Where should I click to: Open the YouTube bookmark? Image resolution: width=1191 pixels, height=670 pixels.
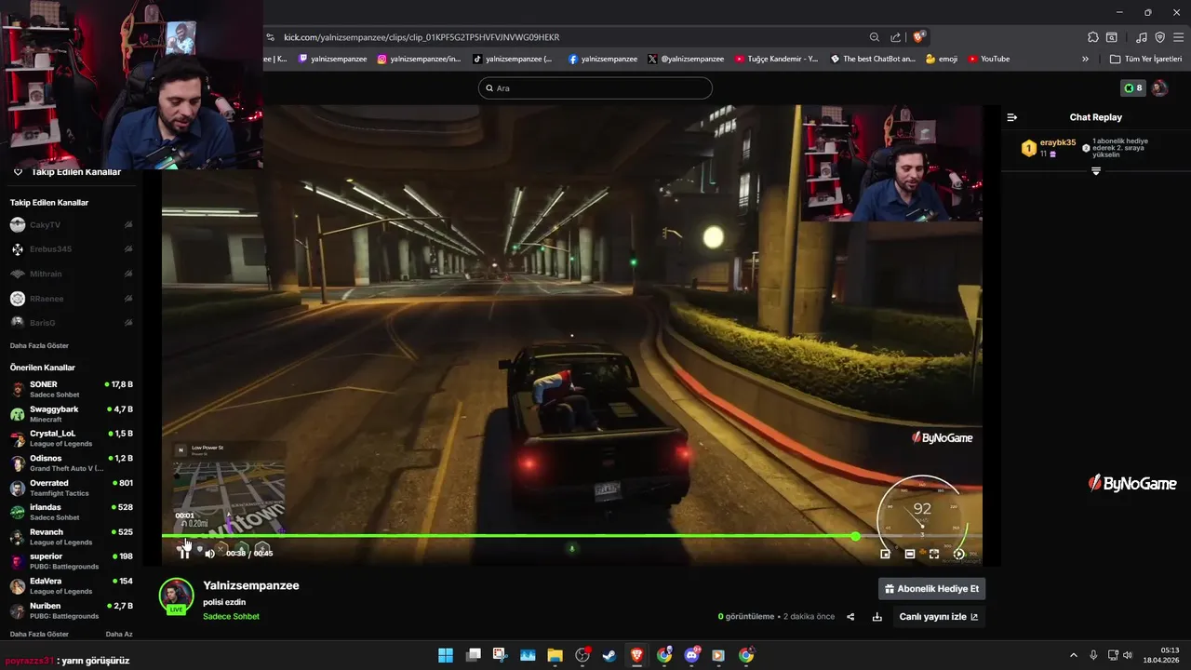point(989,59)
